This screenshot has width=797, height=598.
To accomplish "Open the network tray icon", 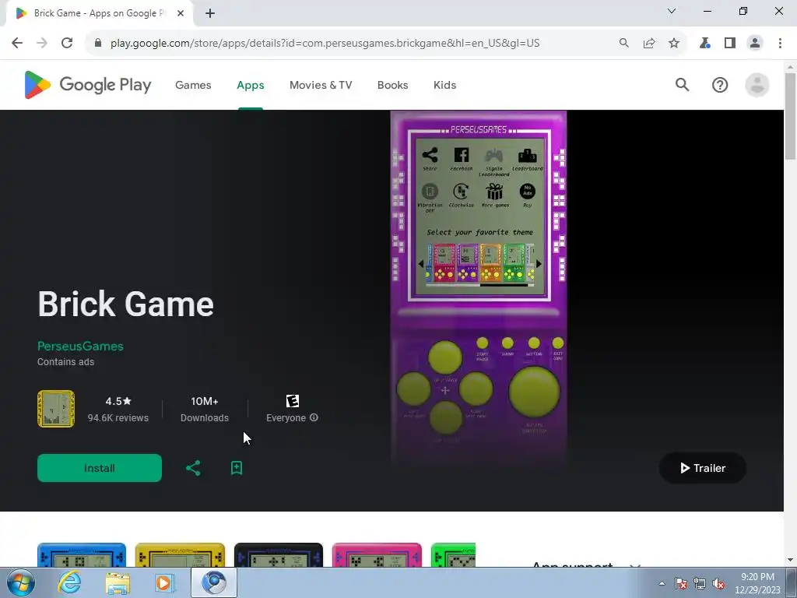I will pos(700,583).
